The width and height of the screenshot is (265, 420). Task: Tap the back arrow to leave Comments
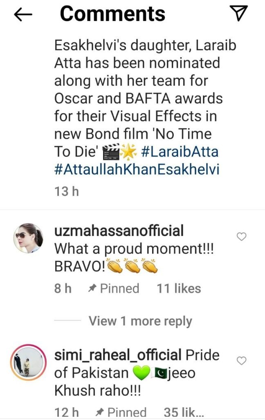click(x=23, y=14)
